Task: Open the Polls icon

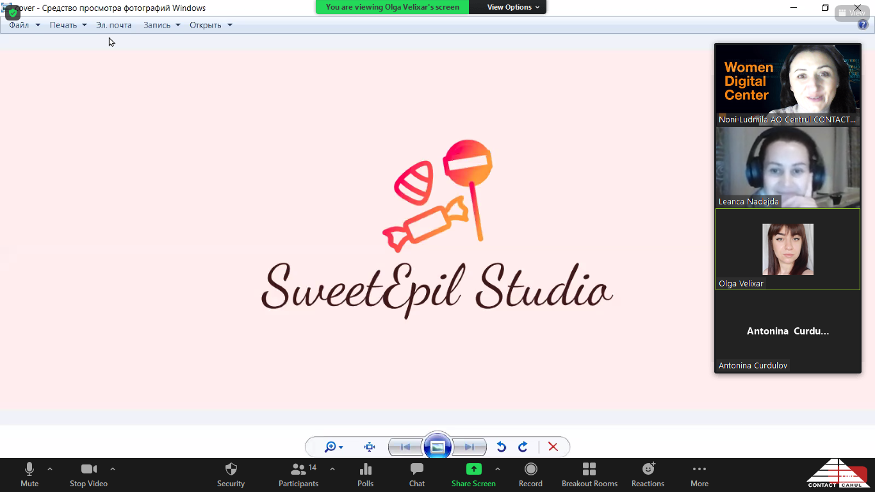Action: pos(365,470)
